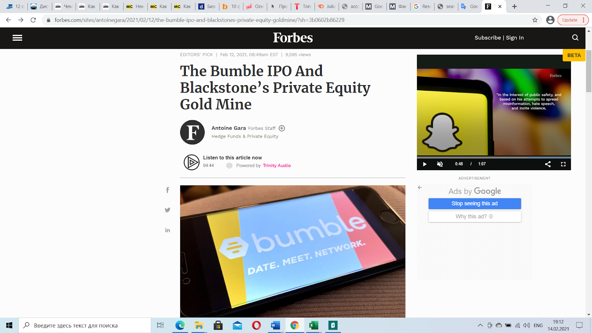Click the Chrome Update button
This screenshot has width=592, height=333.
pyautogui.click(x=573, y=20)
